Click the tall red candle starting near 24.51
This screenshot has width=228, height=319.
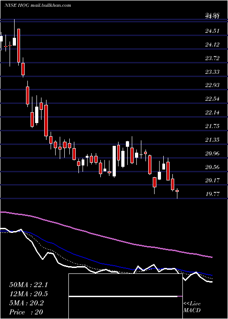point(19,46)
